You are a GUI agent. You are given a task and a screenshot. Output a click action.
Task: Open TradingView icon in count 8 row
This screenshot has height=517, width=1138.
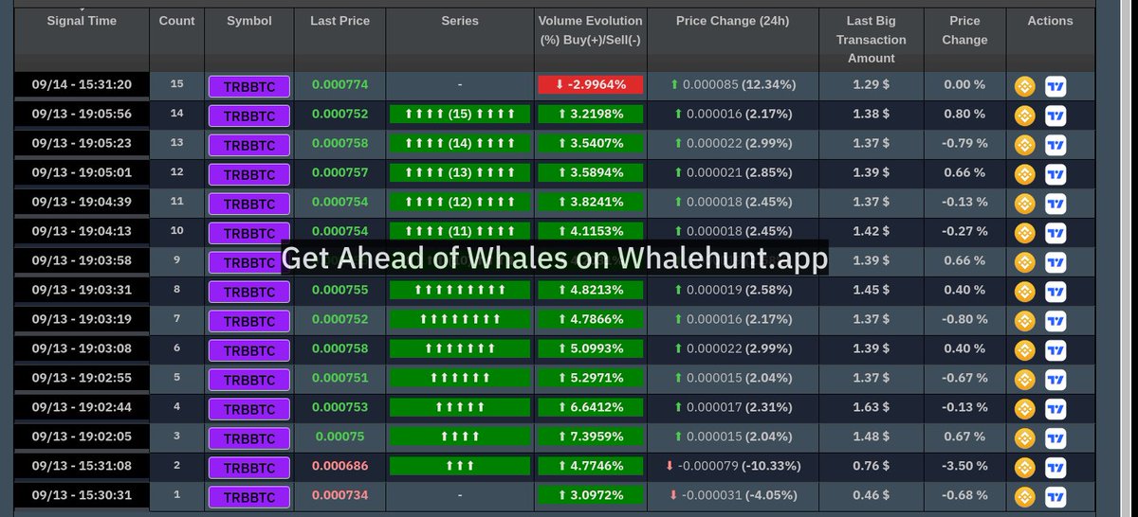tap(1055, 292)
